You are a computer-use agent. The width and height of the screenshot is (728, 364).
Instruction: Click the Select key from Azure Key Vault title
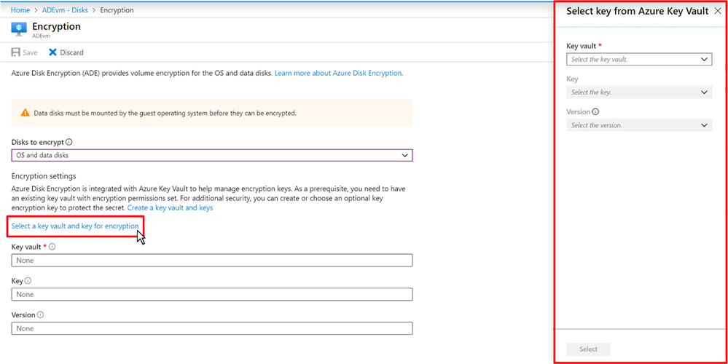(x=638, y=11)
